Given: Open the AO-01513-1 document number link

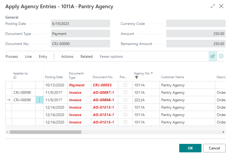Looking at the screenshot, I should click(103, 107).
